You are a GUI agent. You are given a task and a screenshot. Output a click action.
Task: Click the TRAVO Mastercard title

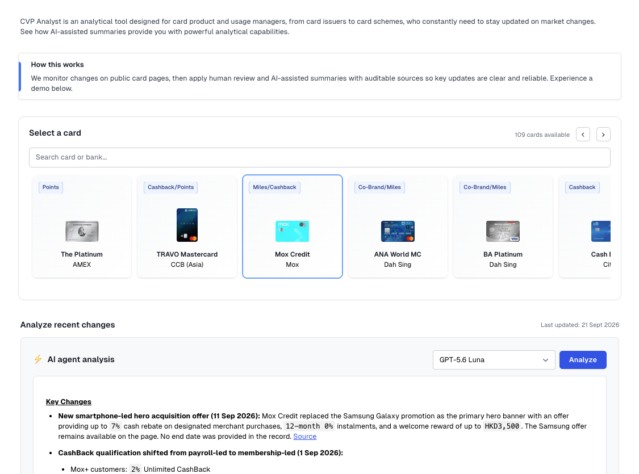[187, 254]
